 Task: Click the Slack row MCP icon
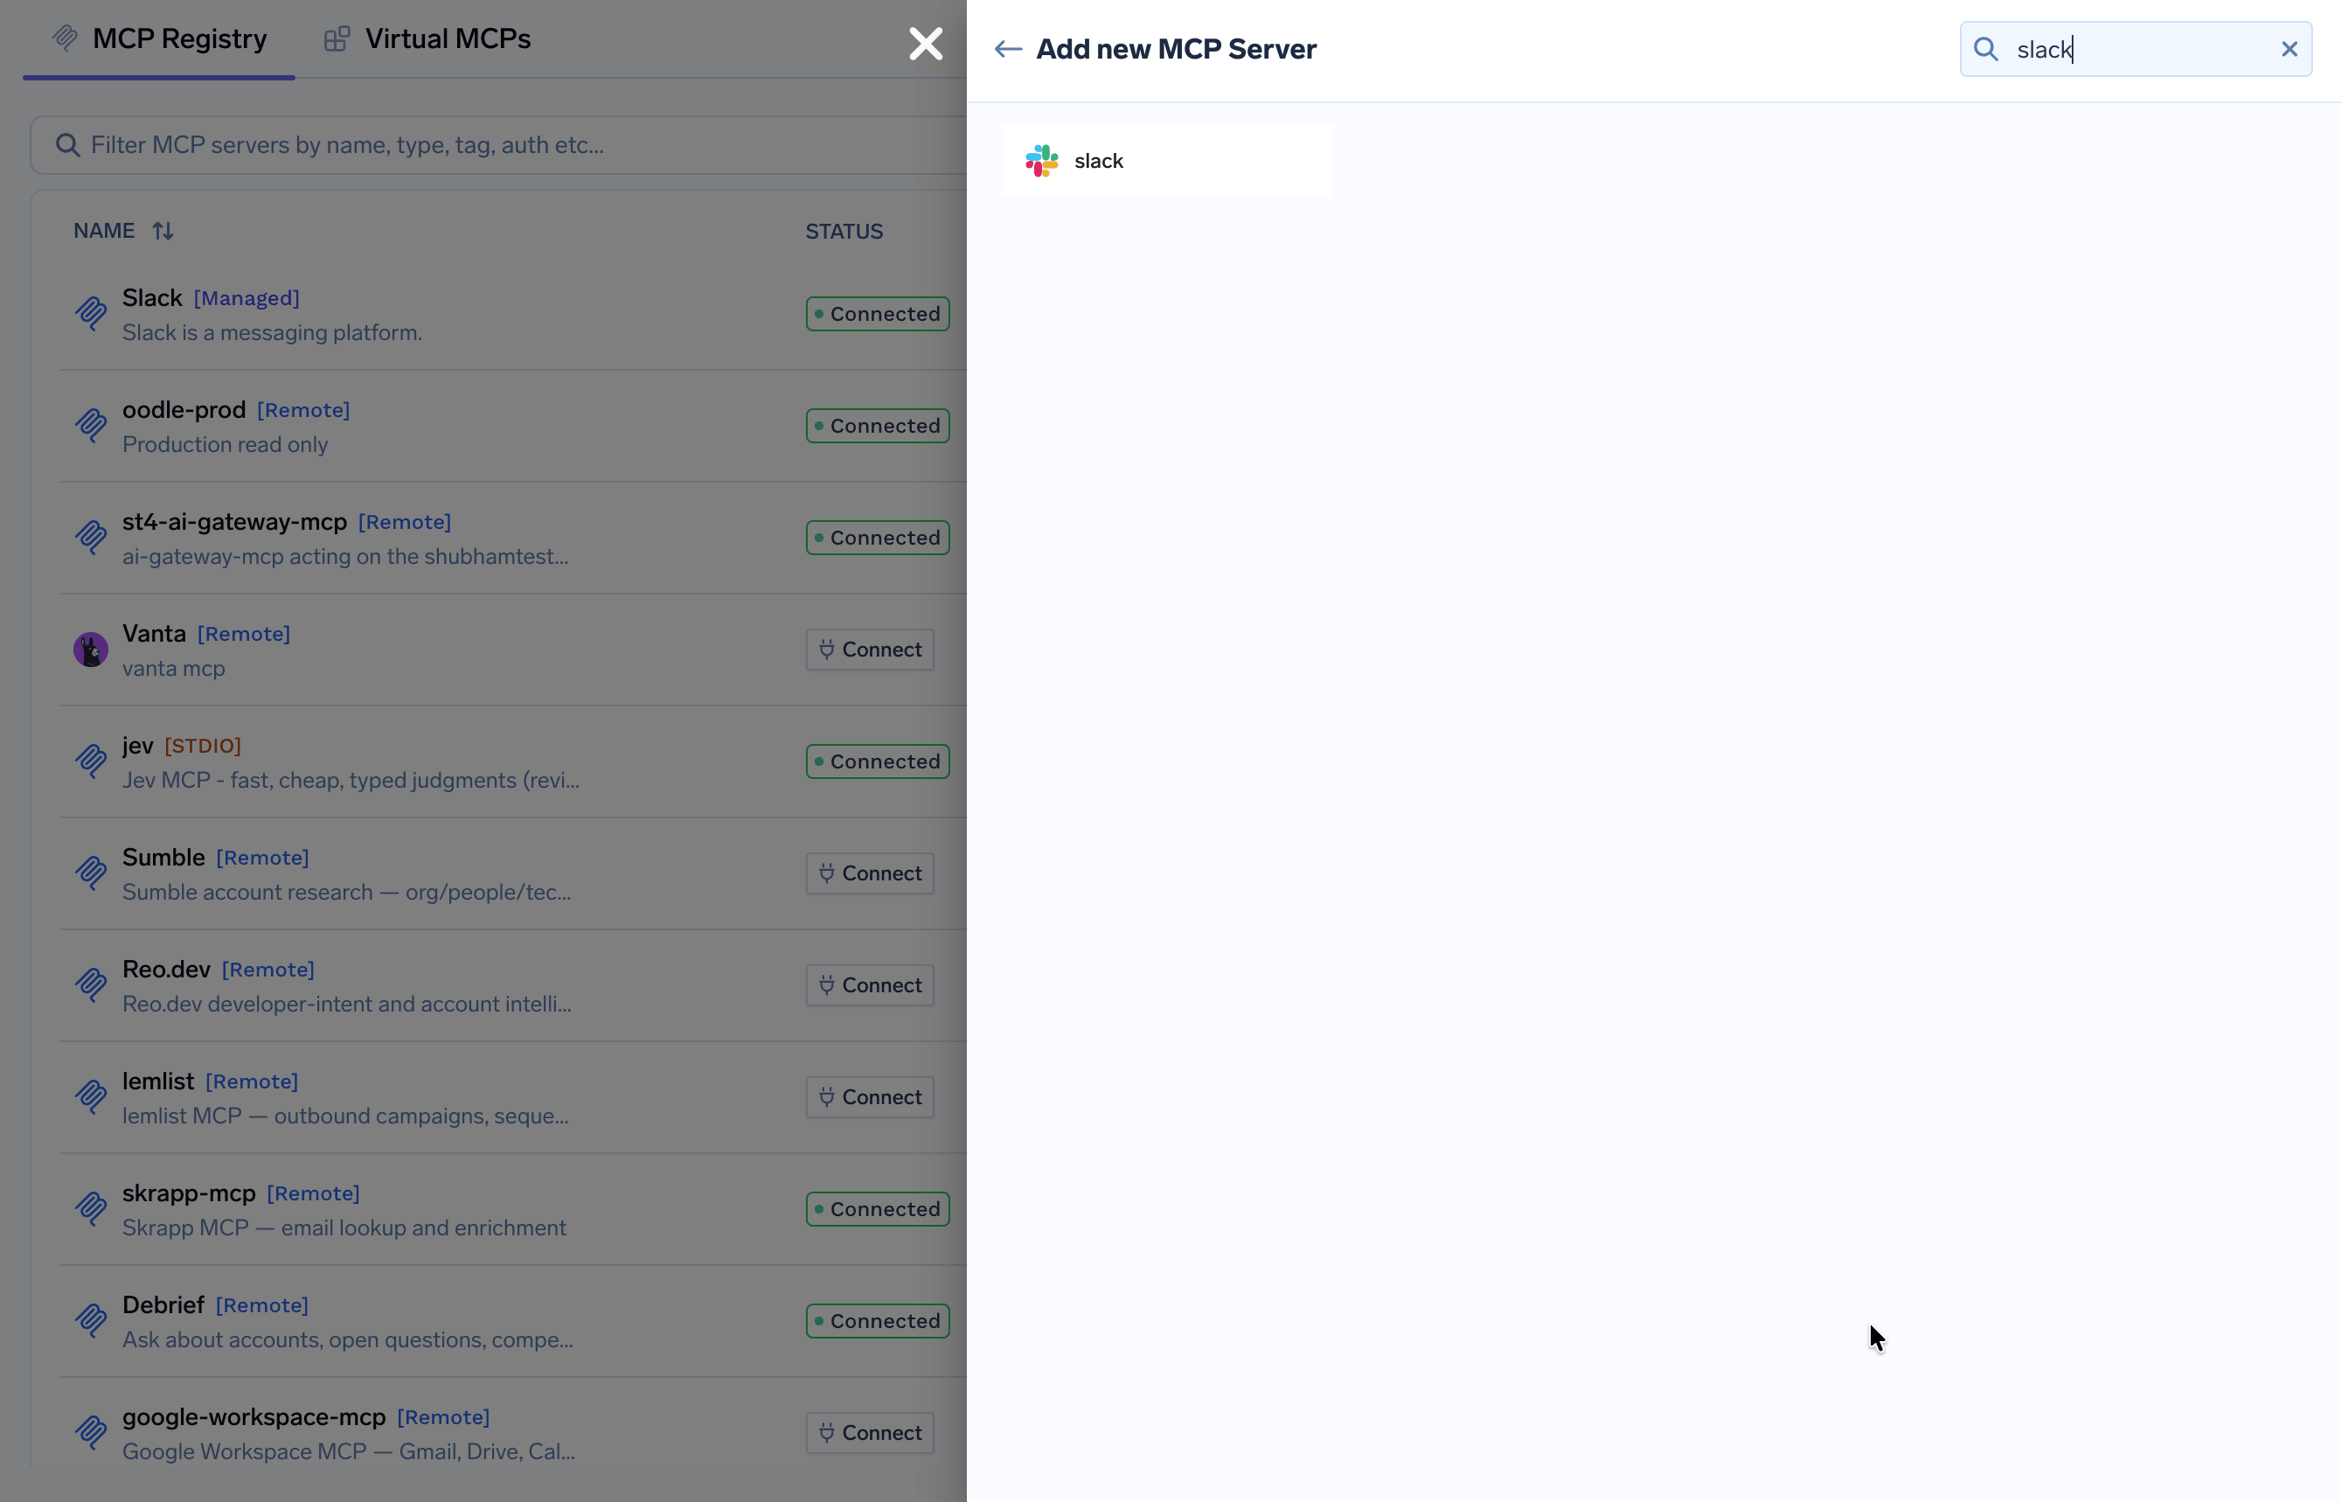(91, 314)
